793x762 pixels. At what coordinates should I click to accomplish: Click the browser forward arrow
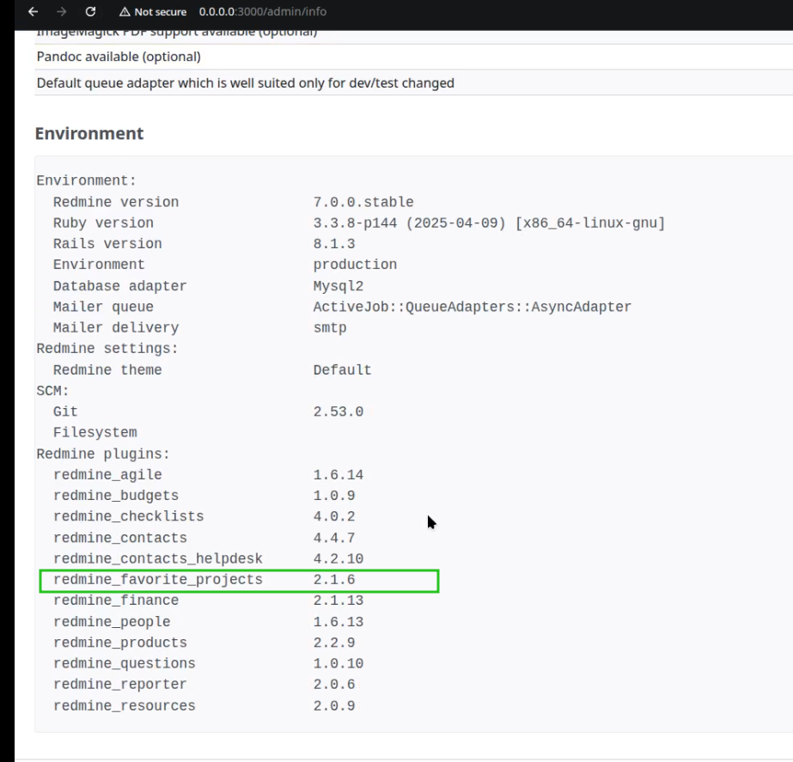point(62,11)
